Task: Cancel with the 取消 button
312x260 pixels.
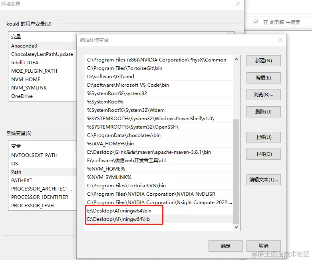Action: click(x=263, y=246)
